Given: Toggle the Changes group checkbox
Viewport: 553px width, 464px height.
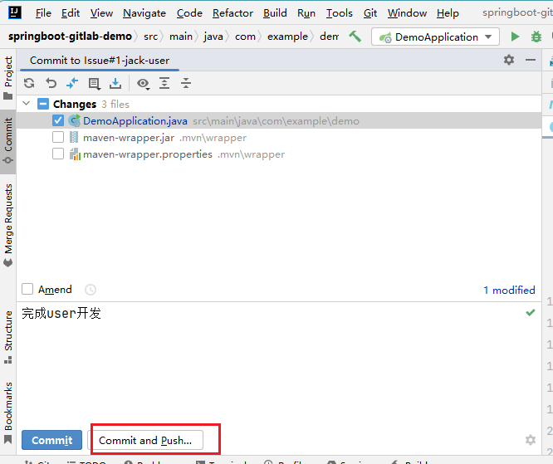Looking at the screenshot, I should [43, 104].
